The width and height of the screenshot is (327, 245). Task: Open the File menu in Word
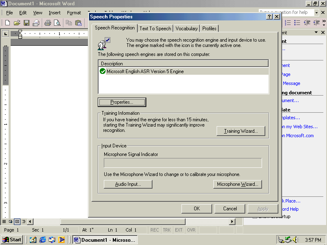(x=9, y=13)
